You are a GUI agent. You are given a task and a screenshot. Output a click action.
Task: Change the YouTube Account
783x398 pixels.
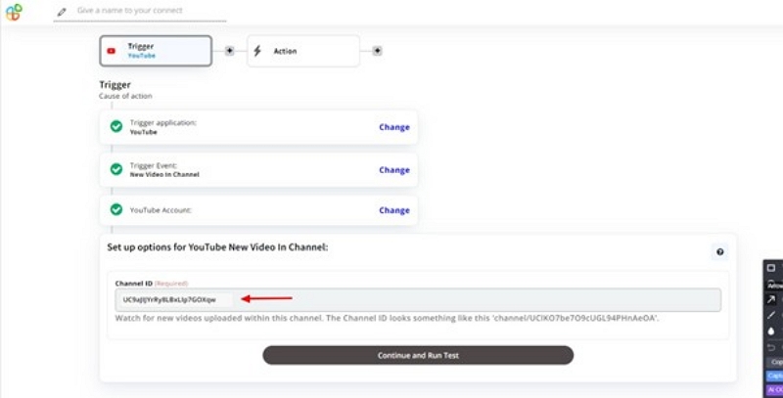[394, 210]
